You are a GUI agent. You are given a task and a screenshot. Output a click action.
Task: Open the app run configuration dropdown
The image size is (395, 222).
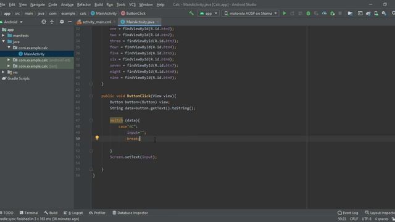tap(209, 14)
